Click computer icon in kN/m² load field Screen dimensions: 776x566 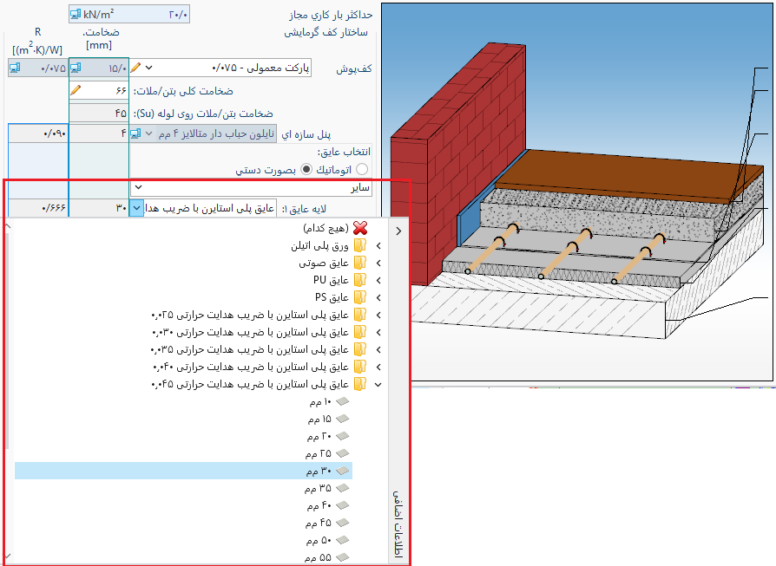[x=75, y=15]
